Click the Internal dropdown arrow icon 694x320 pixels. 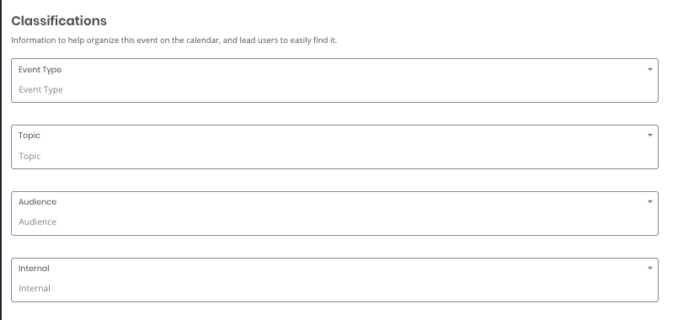(x=649, y=269)
